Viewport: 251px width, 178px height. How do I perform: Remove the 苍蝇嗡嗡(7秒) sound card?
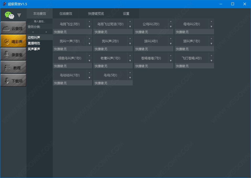171,56
